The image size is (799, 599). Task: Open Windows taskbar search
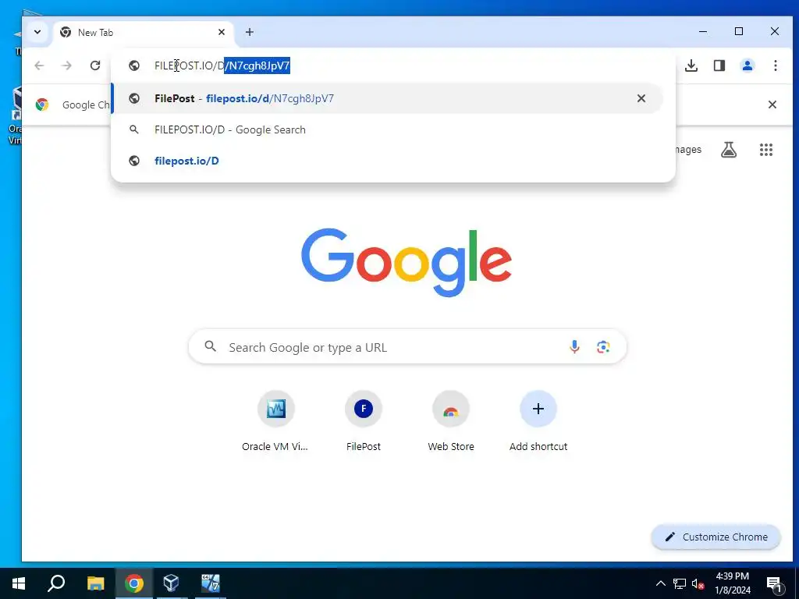[56, 583]
